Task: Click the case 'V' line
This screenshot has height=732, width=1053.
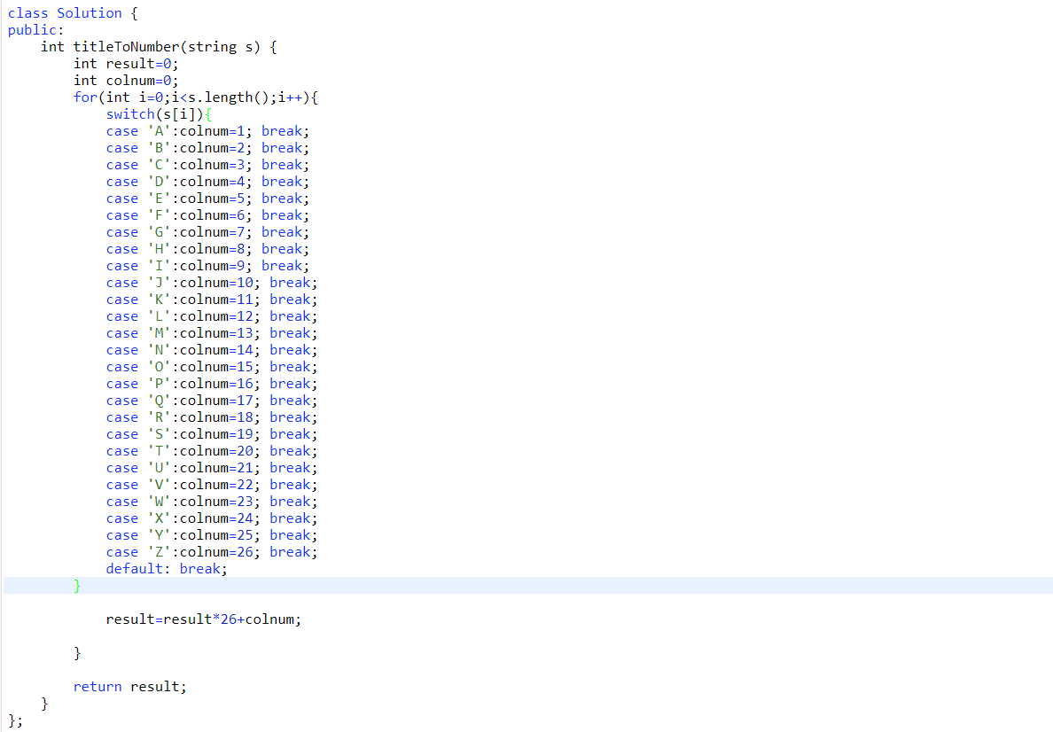Action: (x=212, y=484)
